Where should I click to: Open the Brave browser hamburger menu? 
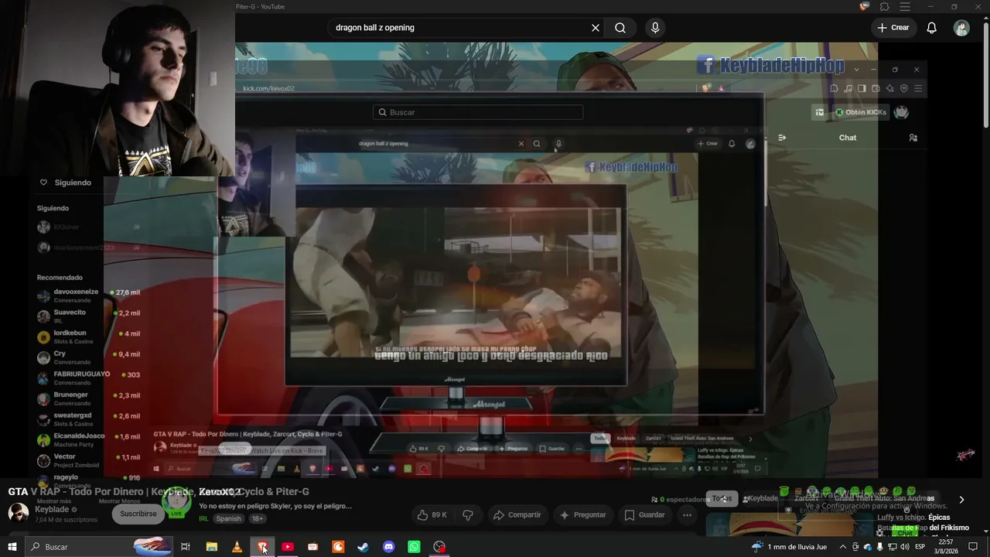[905, 7]
